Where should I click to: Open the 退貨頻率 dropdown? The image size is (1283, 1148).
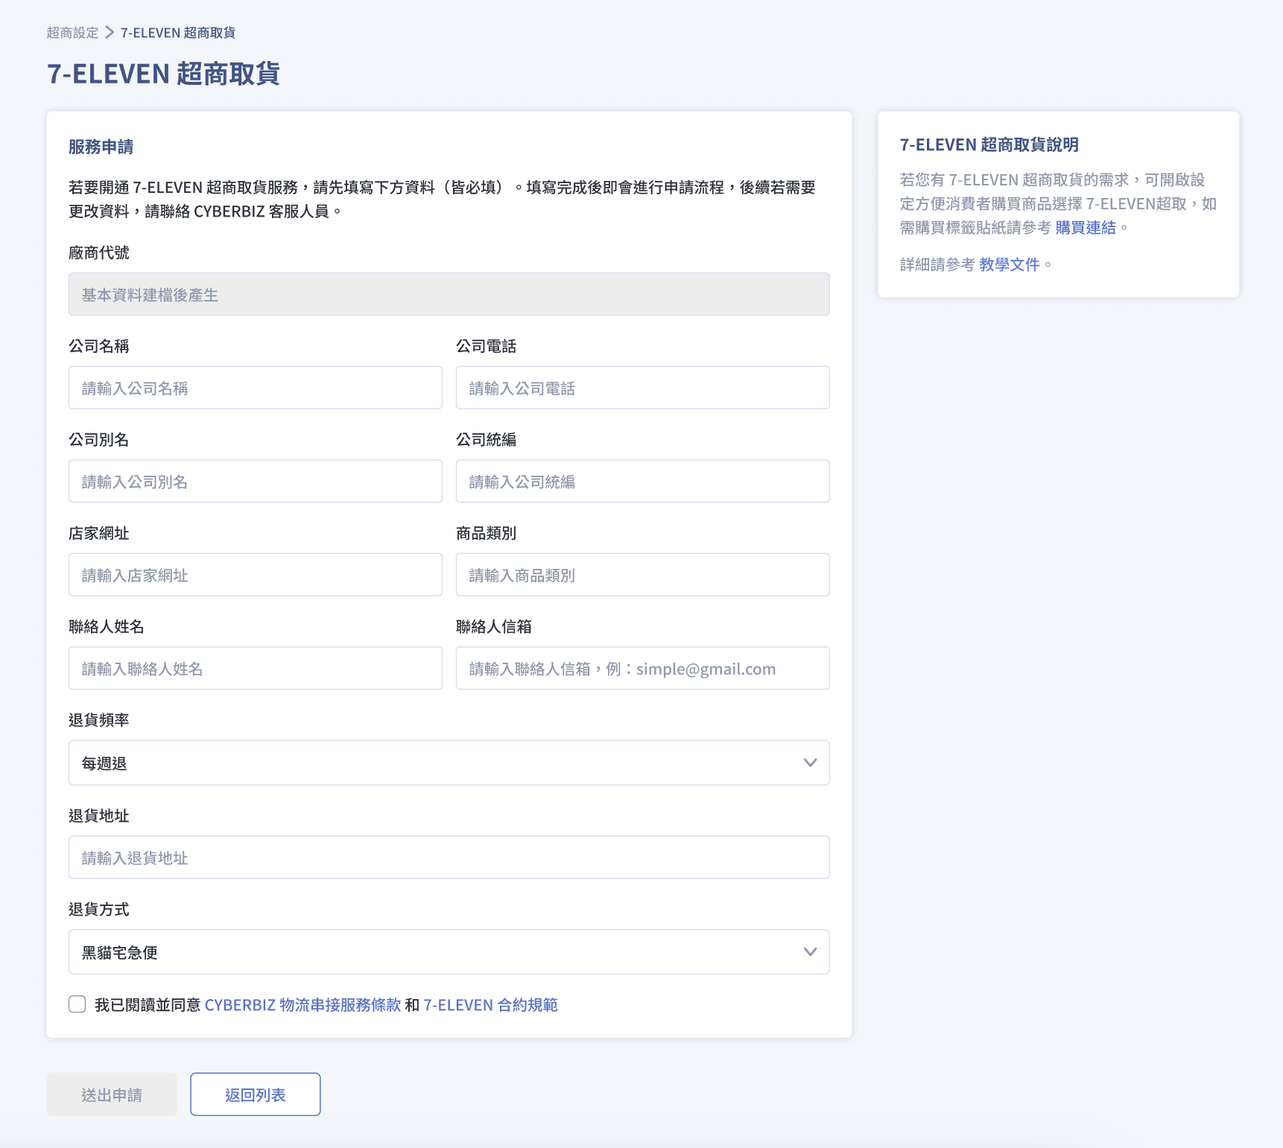click(448, 763)
